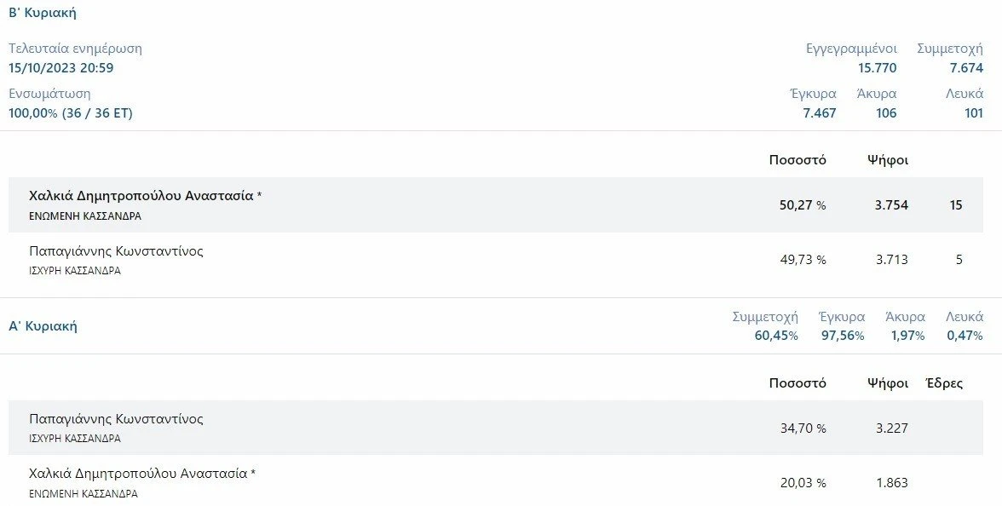Click the Λευκά count 101
1002x506 pixels.
click(973, 113)
